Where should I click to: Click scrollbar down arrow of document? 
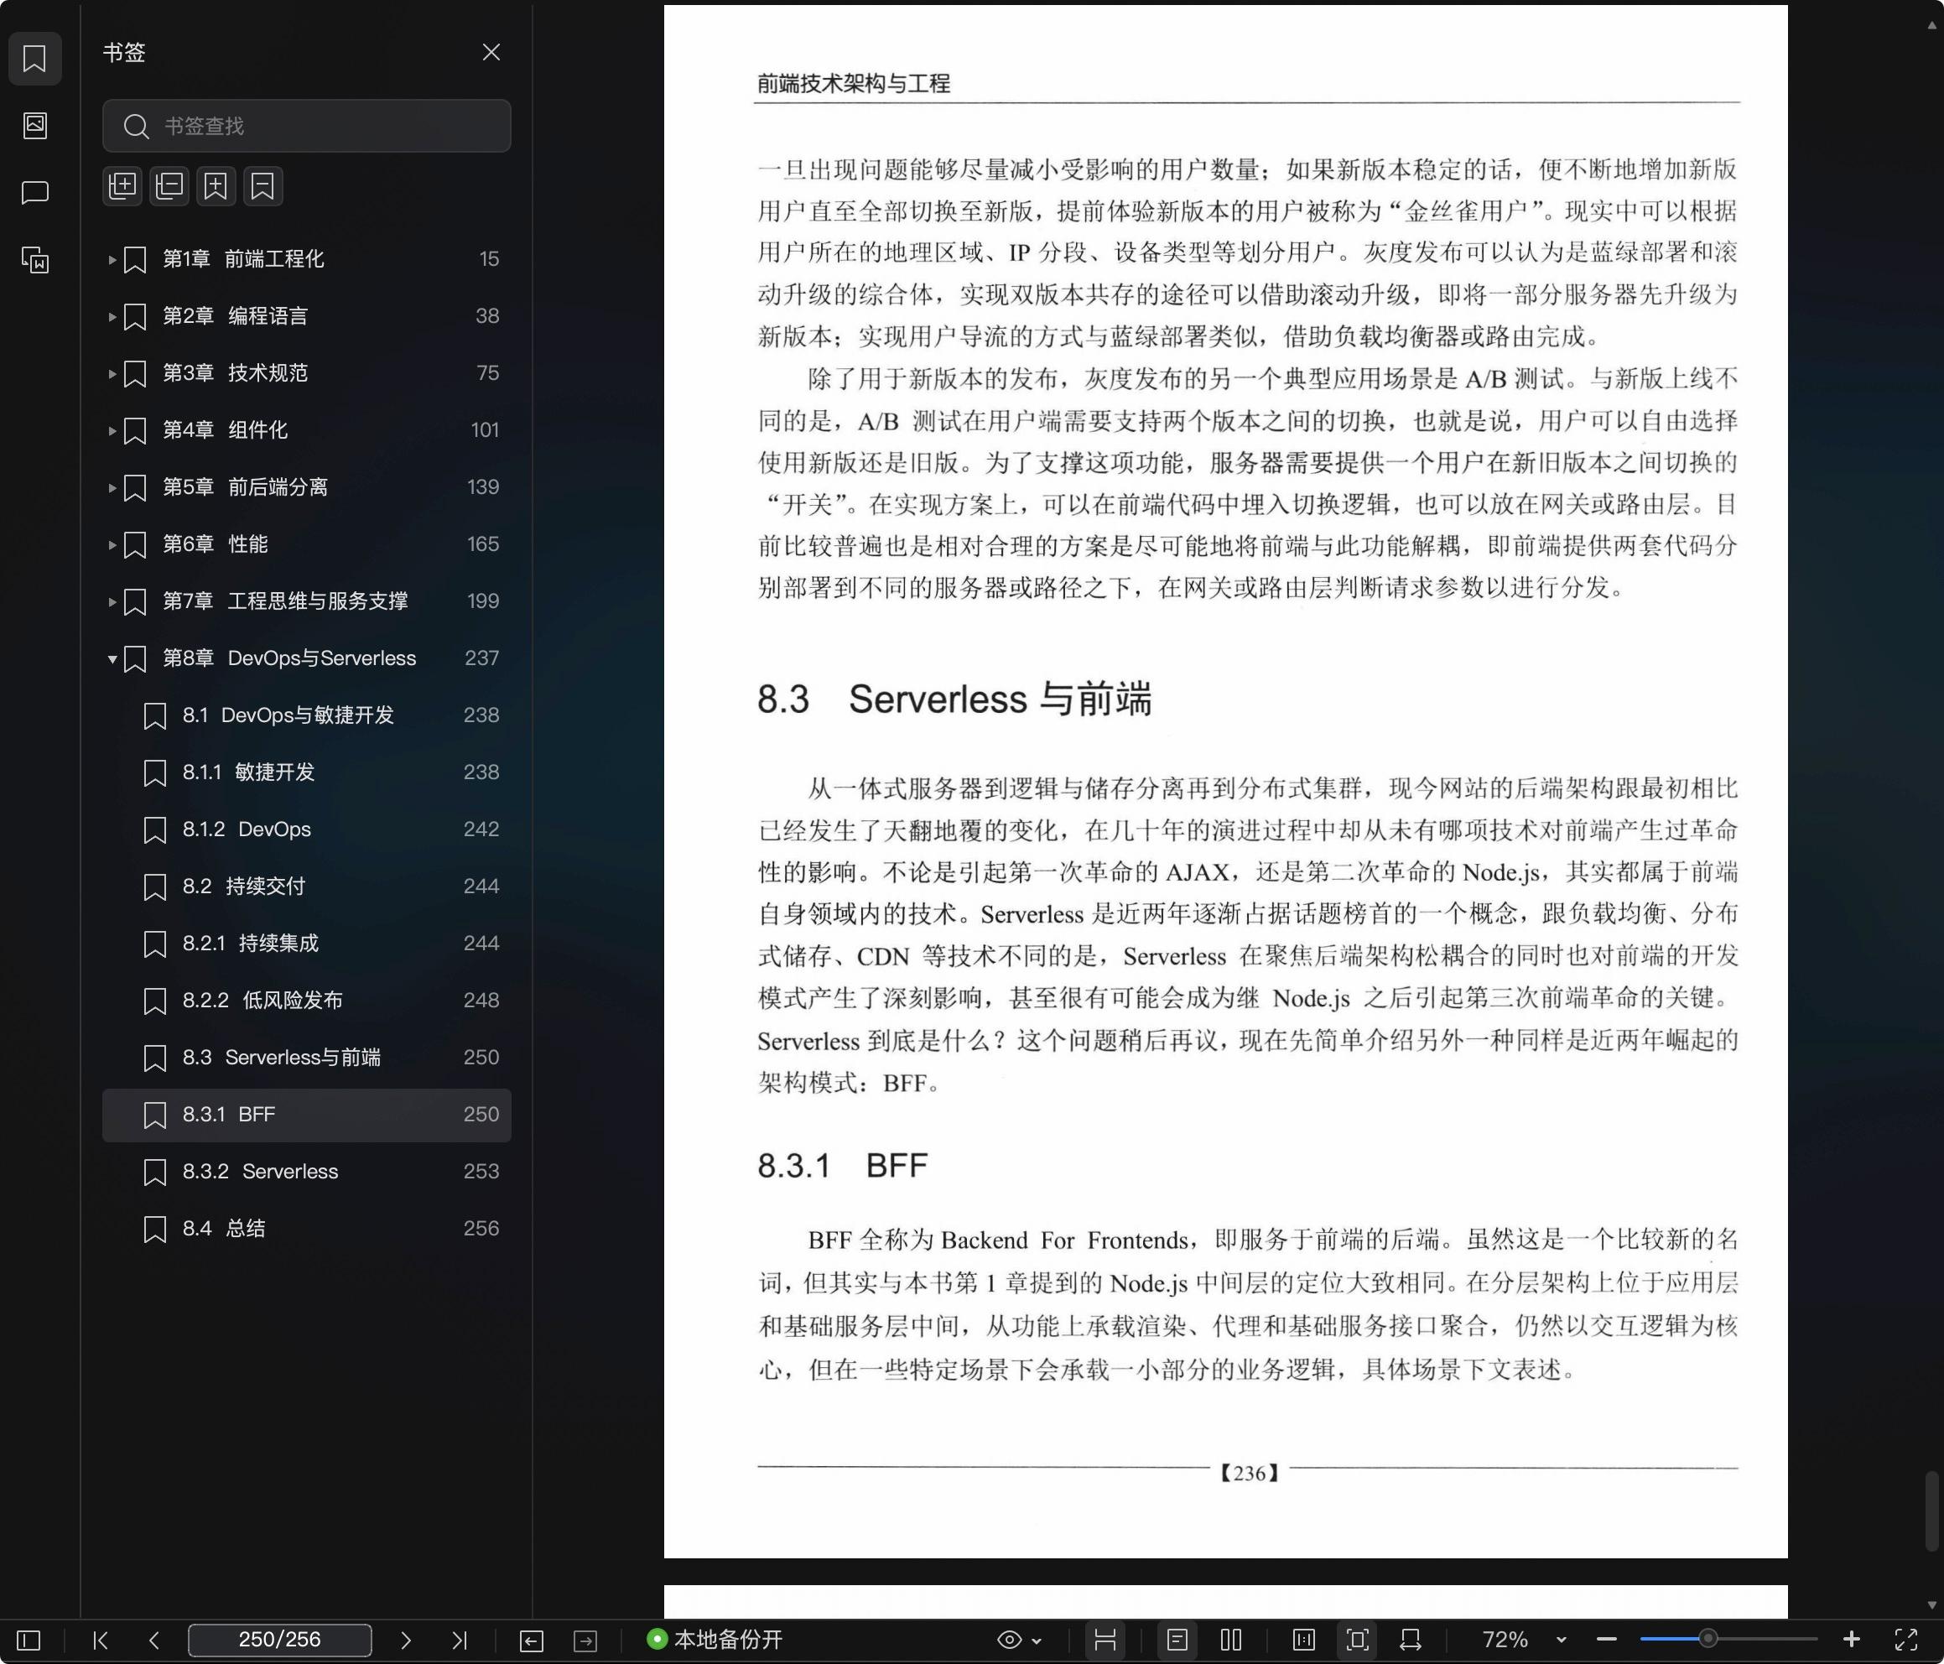(x=1931, y=1605)
